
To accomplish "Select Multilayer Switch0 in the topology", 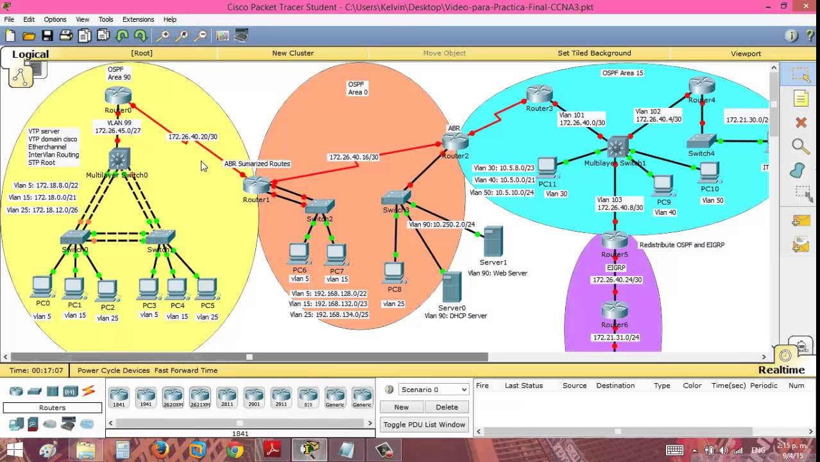I will pos(119,158).
